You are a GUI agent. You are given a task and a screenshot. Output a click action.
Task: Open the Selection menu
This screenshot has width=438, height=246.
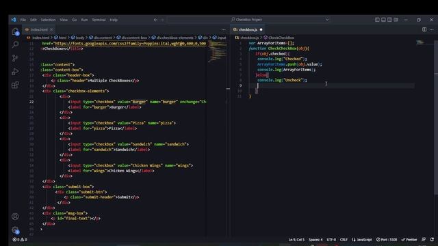(48, 20)
